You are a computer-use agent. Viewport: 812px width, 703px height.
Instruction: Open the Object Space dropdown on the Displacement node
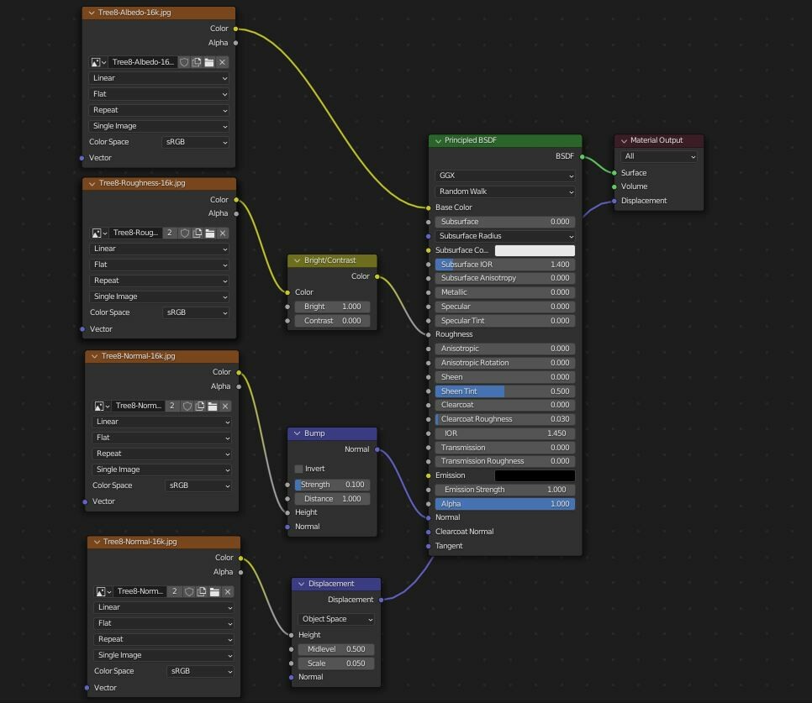(x=335, y=618)
